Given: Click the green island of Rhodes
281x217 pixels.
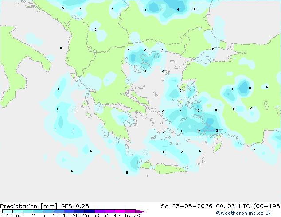Looking at the screenshot, I should click(x=217, y=147).
